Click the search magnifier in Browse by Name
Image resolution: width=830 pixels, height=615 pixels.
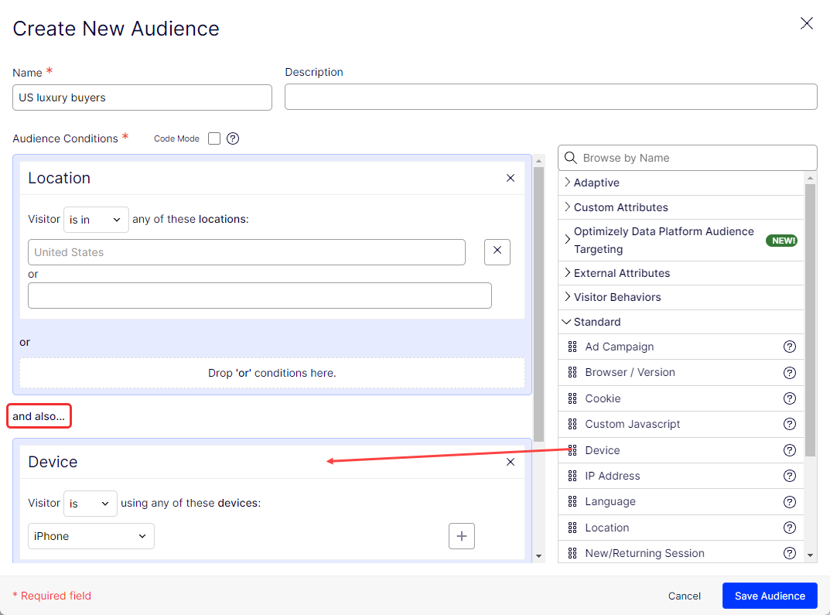coord(570,158)
